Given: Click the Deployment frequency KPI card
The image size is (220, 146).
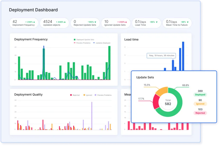Looking at the screenshot, I should pyautogui.click(x=24, y=23).
